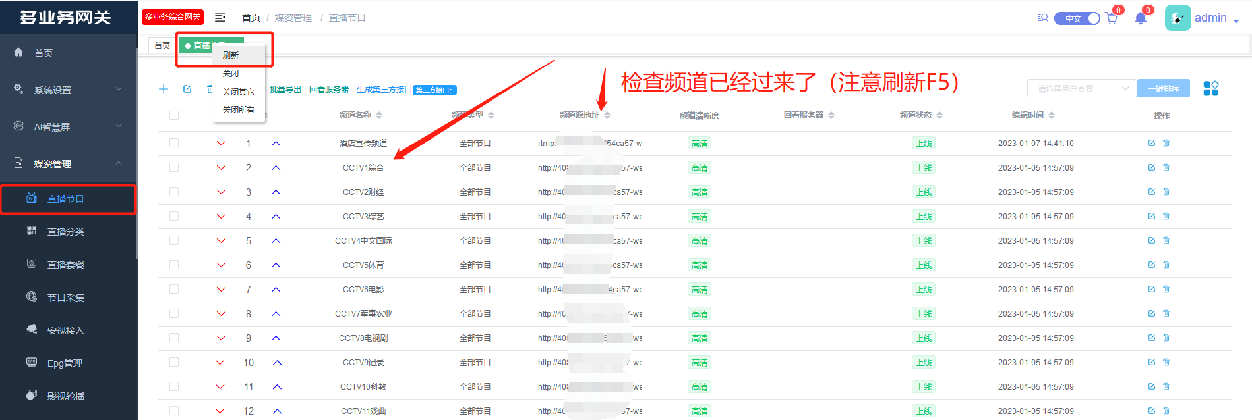
Task: Click the 批量导出 link
Action: [x=285, y=90]
